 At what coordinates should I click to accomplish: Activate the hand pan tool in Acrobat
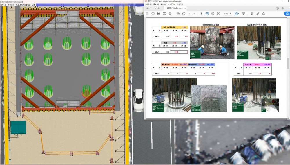(207, 14)
